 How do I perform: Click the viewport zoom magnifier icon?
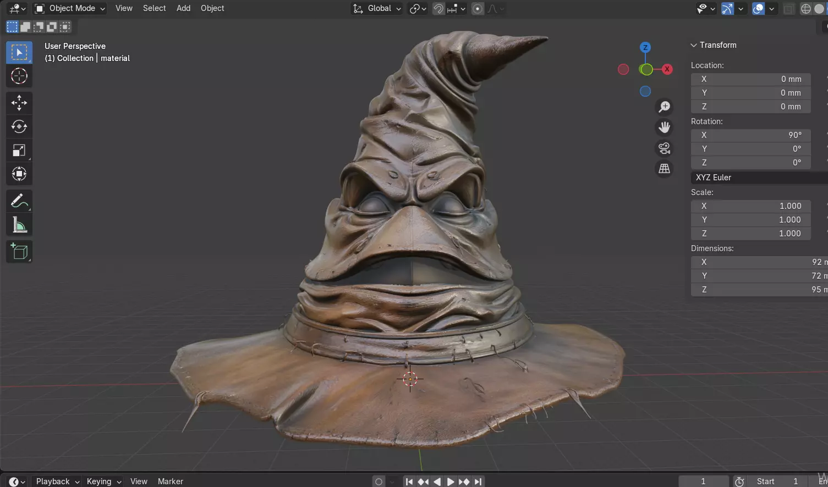[665, 107]
